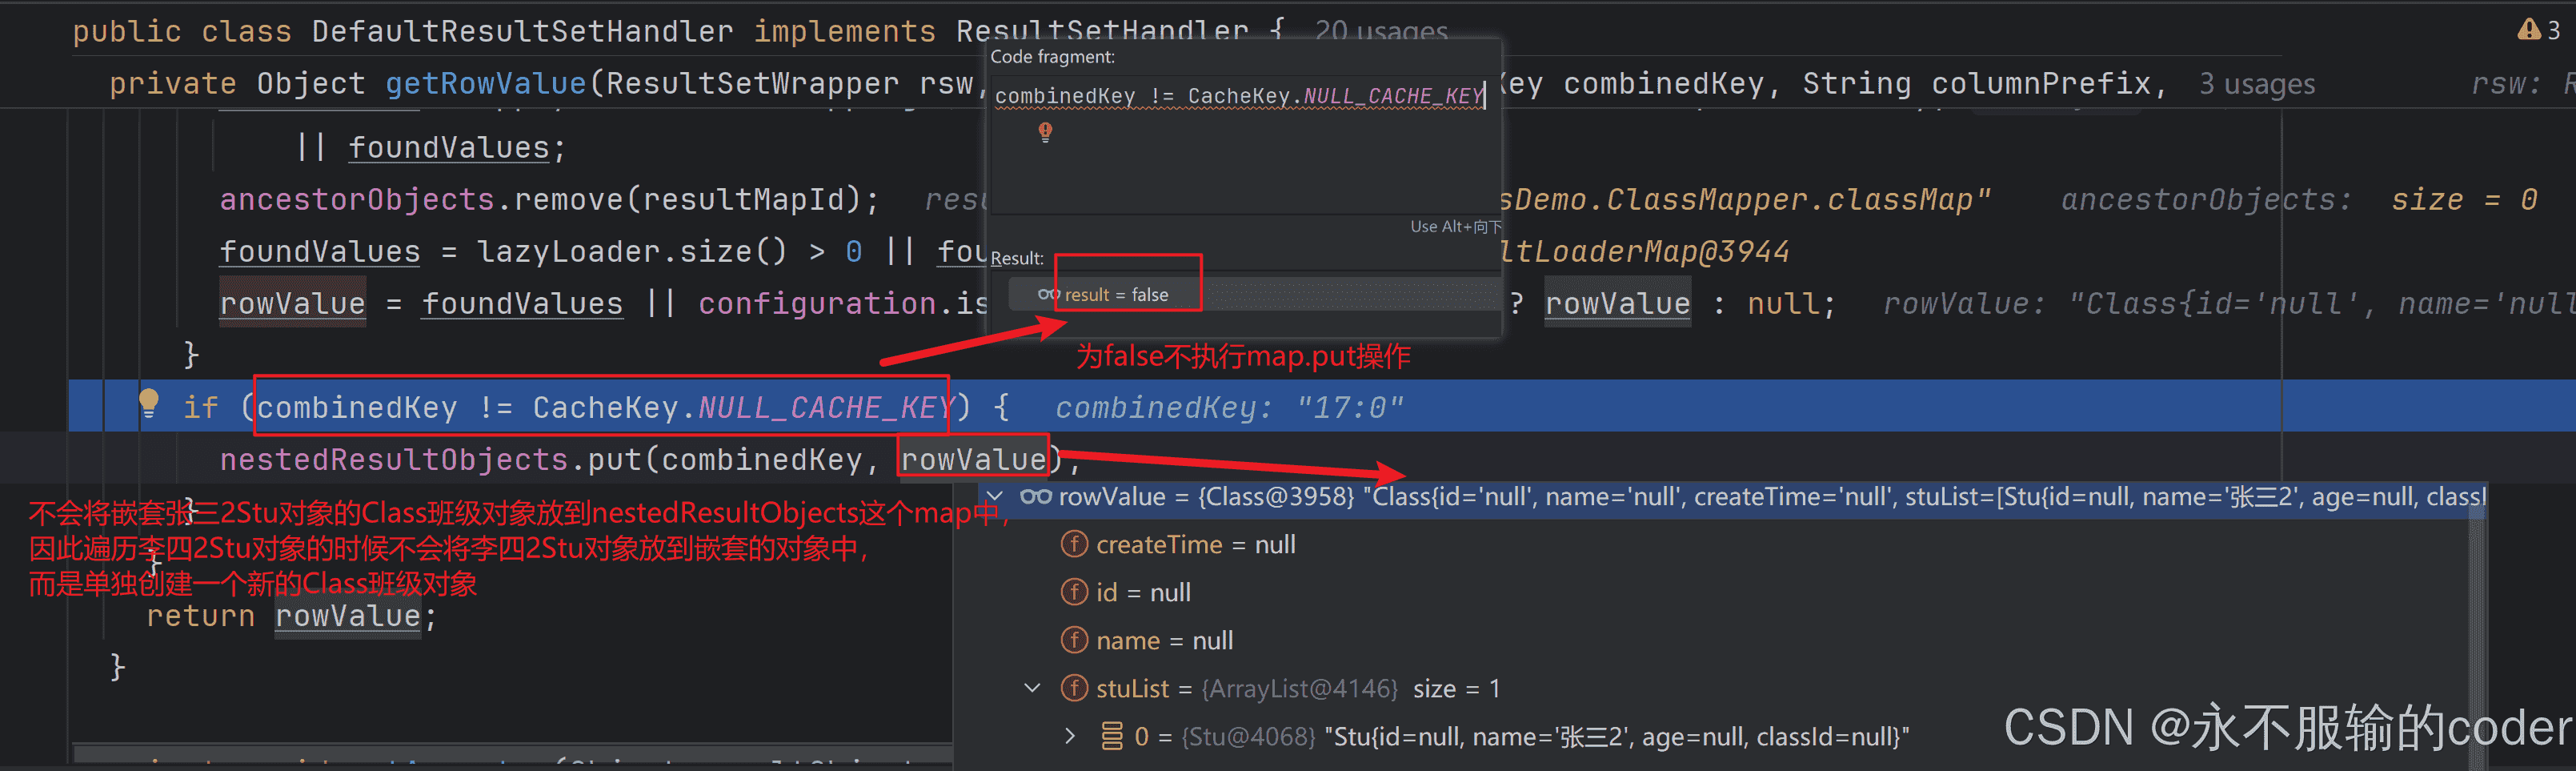Click the watch glasses icon next to result = false

1048,294
